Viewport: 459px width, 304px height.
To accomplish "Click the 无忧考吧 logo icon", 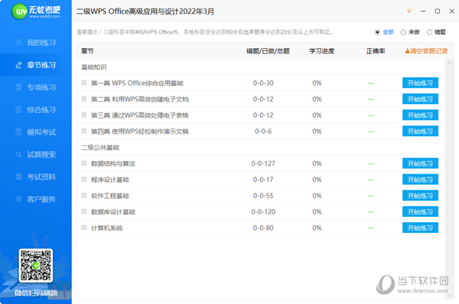I will tap(20, 11).
